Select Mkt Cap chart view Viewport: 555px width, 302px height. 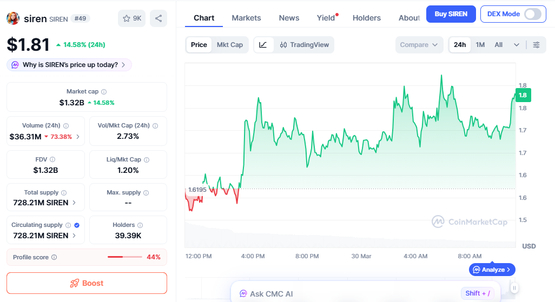[x=230, y=45]
